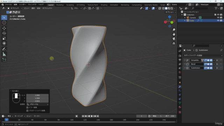The width and height of the screenshot is (224, 126).
Task: Remove the Bevel modifier with X
Action: point(217,64)
